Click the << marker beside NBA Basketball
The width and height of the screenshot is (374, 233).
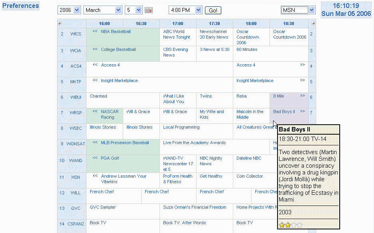[x=95, y=31]
